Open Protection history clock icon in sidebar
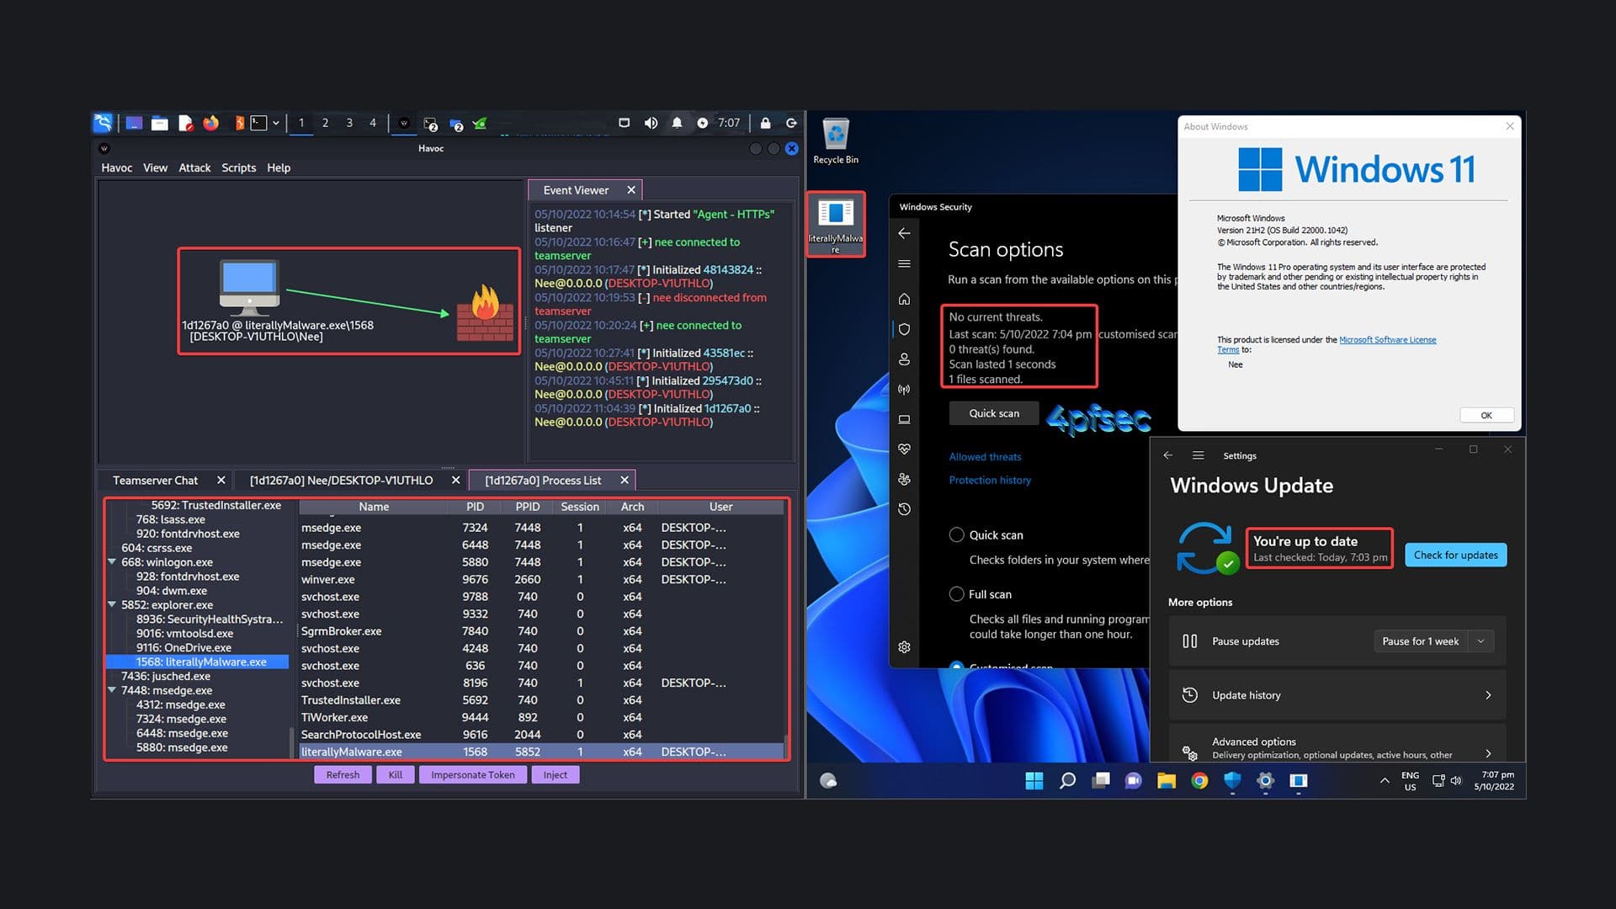 tap(904, 509)
